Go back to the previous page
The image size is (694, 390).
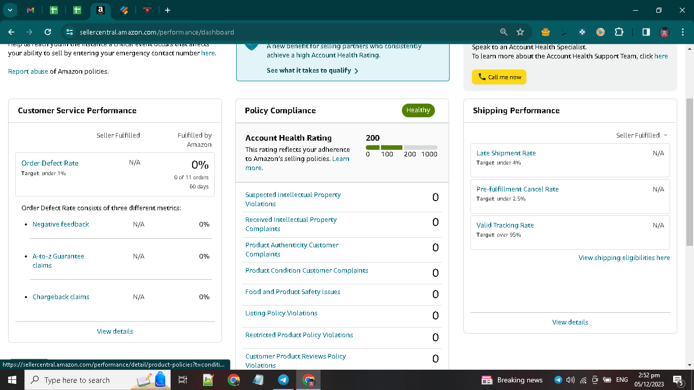(11, 32)
